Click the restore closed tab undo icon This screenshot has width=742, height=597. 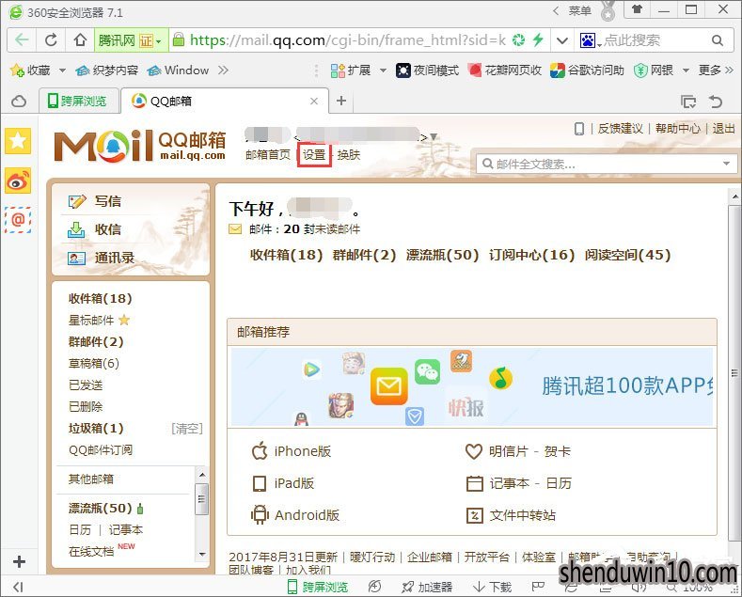[716, 102]
